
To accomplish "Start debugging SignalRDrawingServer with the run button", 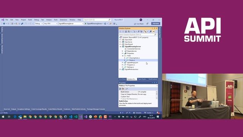I will click(93, 24).
